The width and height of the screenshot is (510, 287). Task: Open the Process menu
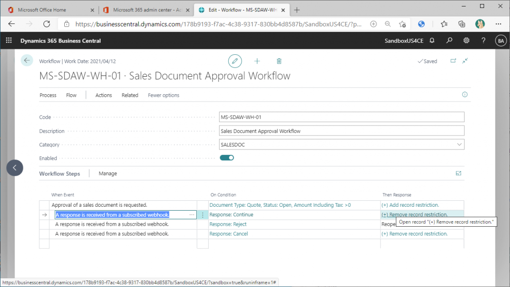pos(48,95)
